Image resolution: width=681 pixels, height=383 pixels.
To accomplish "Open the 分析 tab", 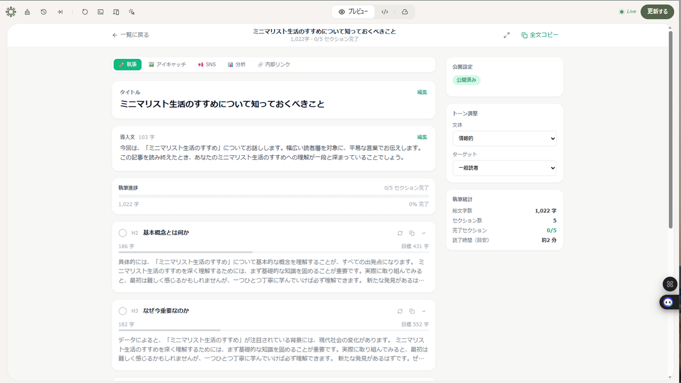I will click(237, 64).
